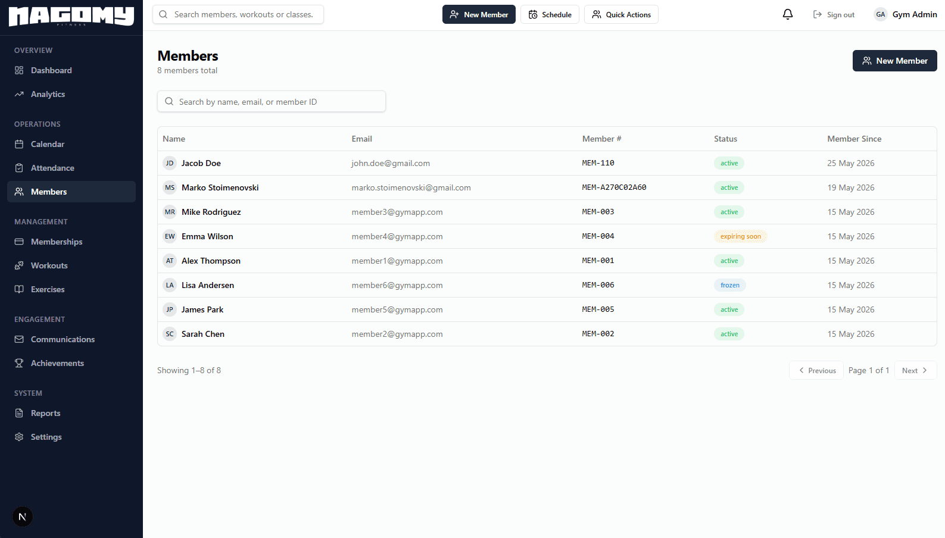The image size is (945, 538).
Task: Click the Member # column header
Action: [601, 139]
